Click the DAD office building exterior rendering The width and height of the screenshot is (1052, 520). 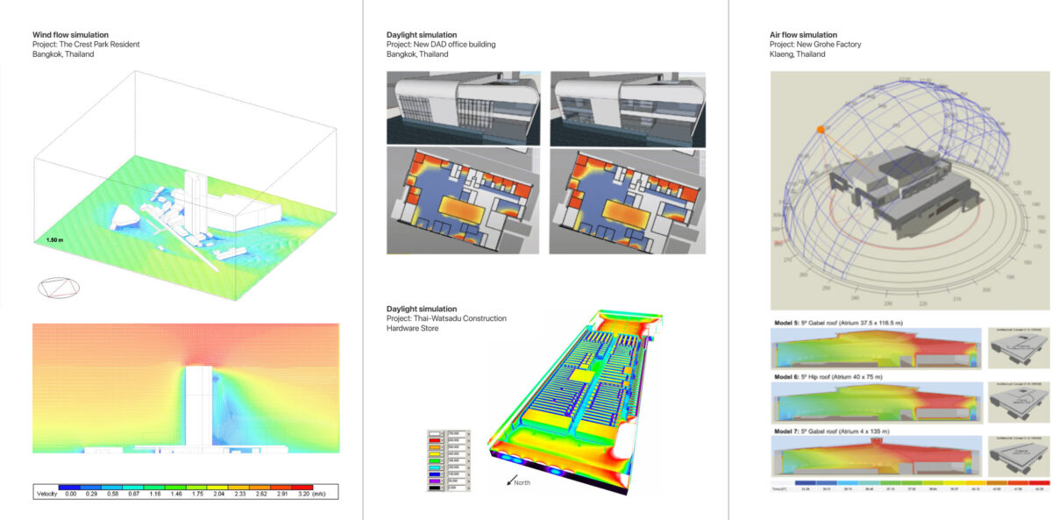[460, 105]
